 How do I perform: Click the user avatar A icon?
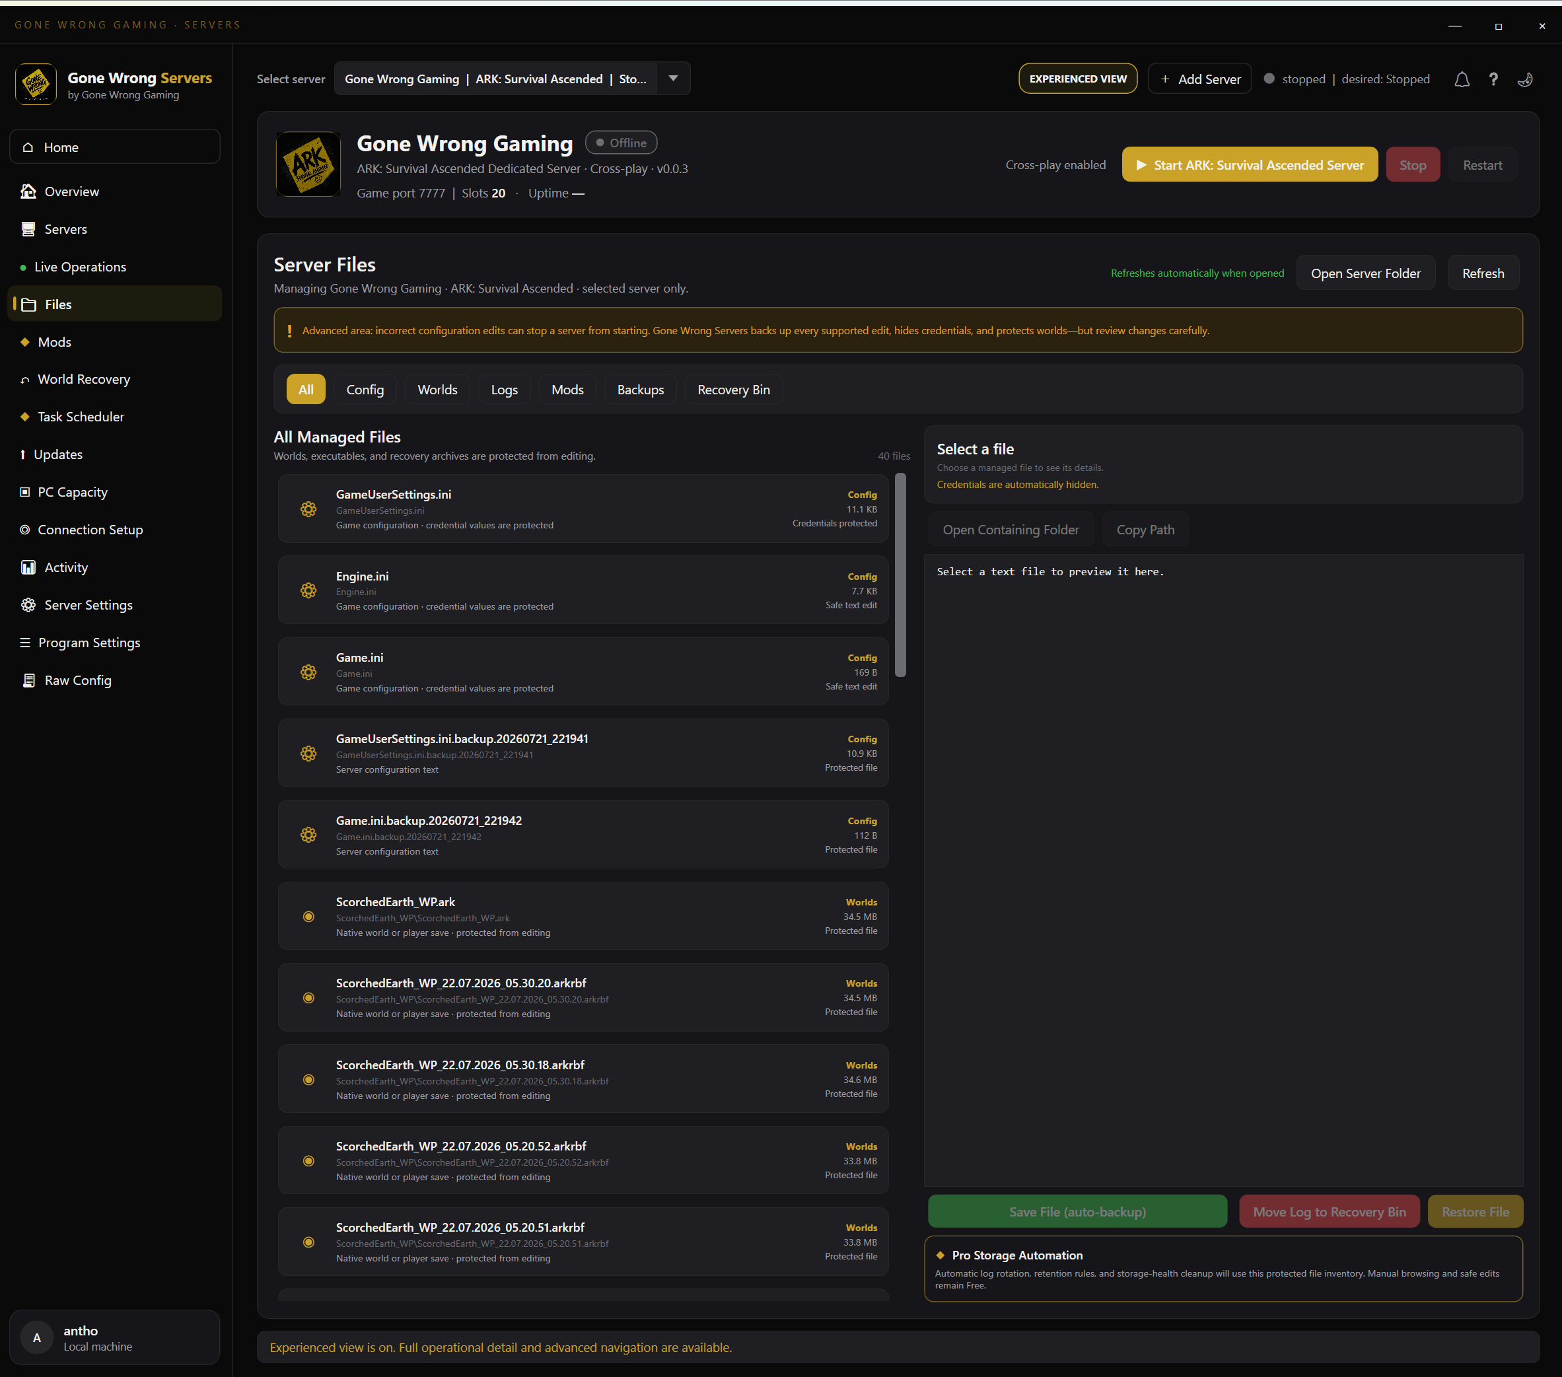tap(37, 1337)
